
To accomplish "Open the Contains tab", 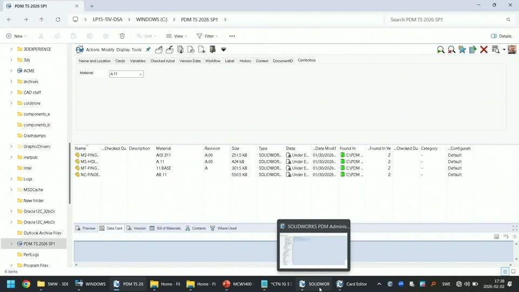I will [196, 228].
